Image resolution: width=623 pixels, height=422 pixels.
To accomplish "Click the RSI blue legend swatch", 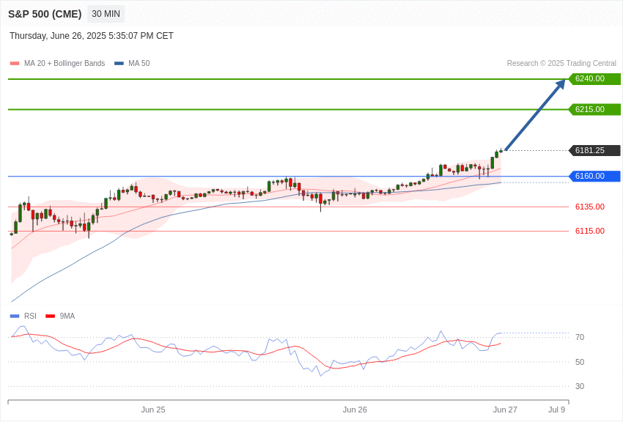I will pos(15,316).
